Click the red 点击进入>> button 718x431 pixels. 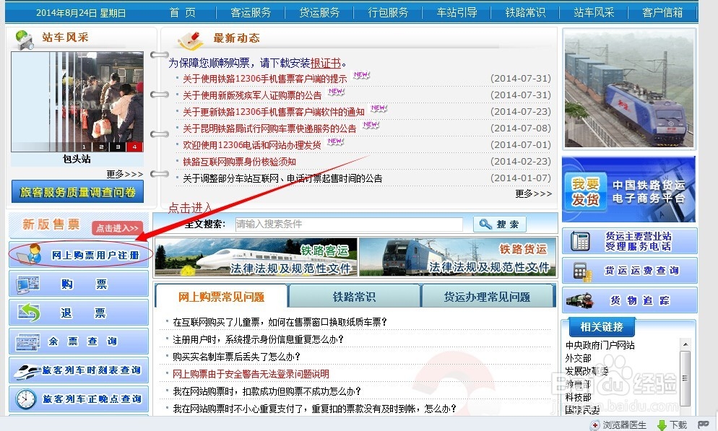117,228
